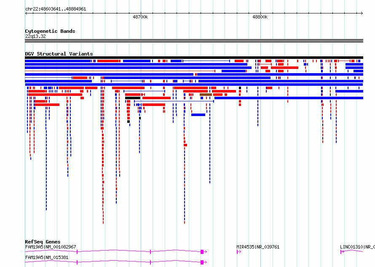Select the Cytogenetic Bands track title
Viewport: 375px width, 267px height.
50,31
